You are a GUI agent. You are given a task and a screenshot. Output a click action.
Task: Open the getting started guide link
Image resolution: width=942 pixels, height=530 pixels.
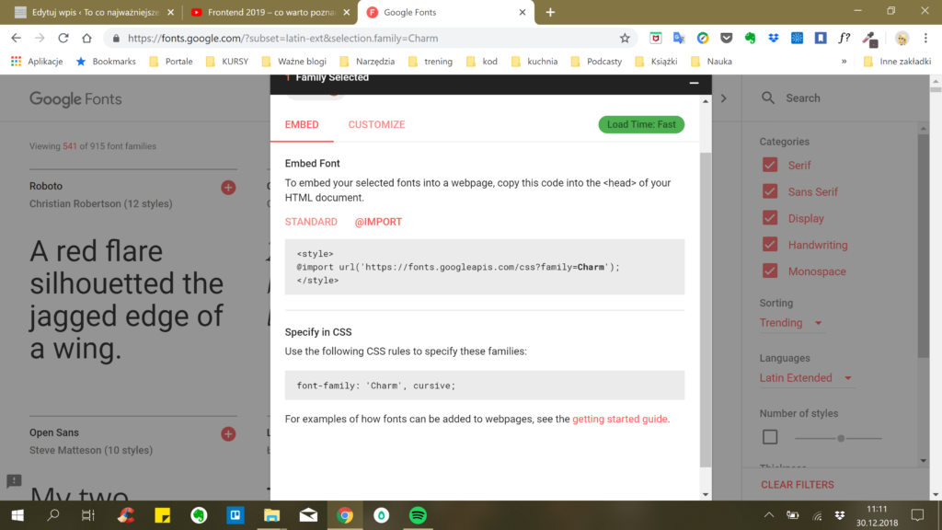(x=619, y=419)
